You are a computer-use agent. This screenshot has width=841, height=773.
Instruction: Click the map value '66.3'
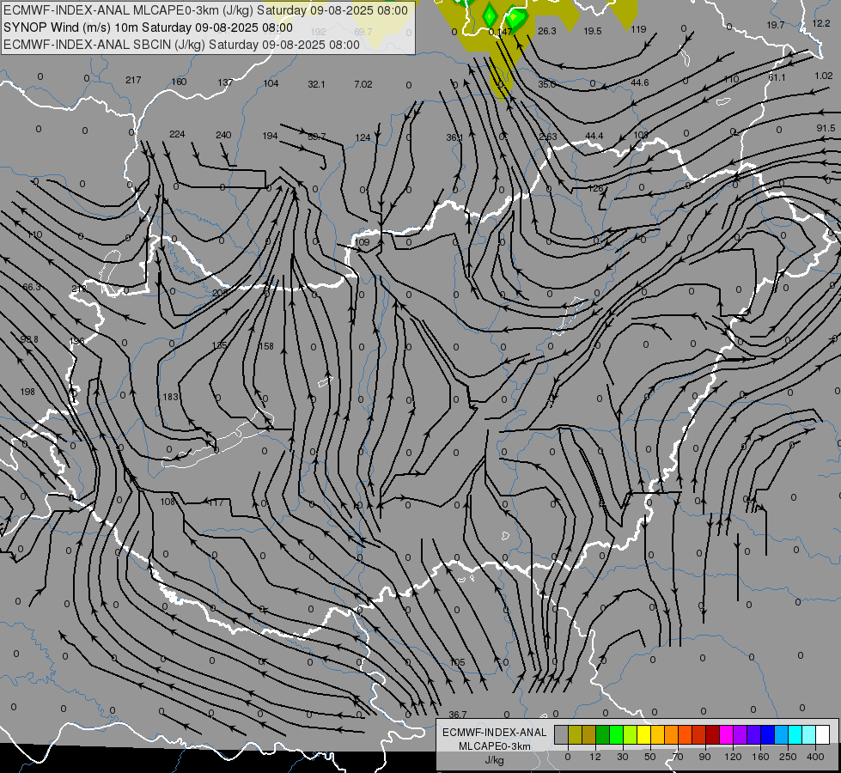click(32, 287)
